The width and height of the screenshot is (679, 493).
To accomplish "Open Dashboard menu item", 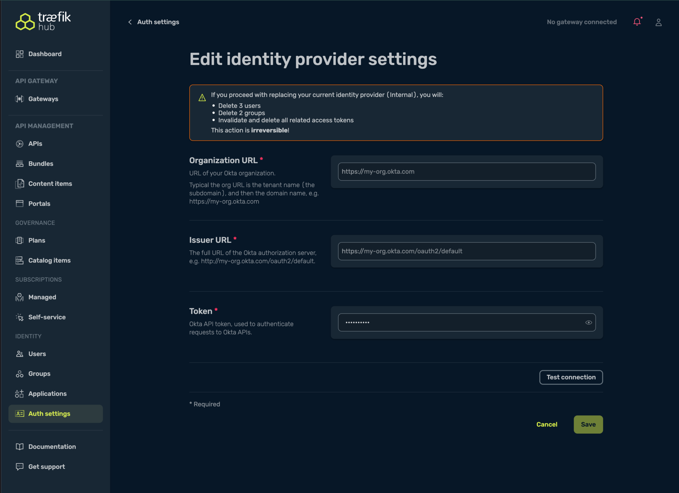I will pos(56,54).
